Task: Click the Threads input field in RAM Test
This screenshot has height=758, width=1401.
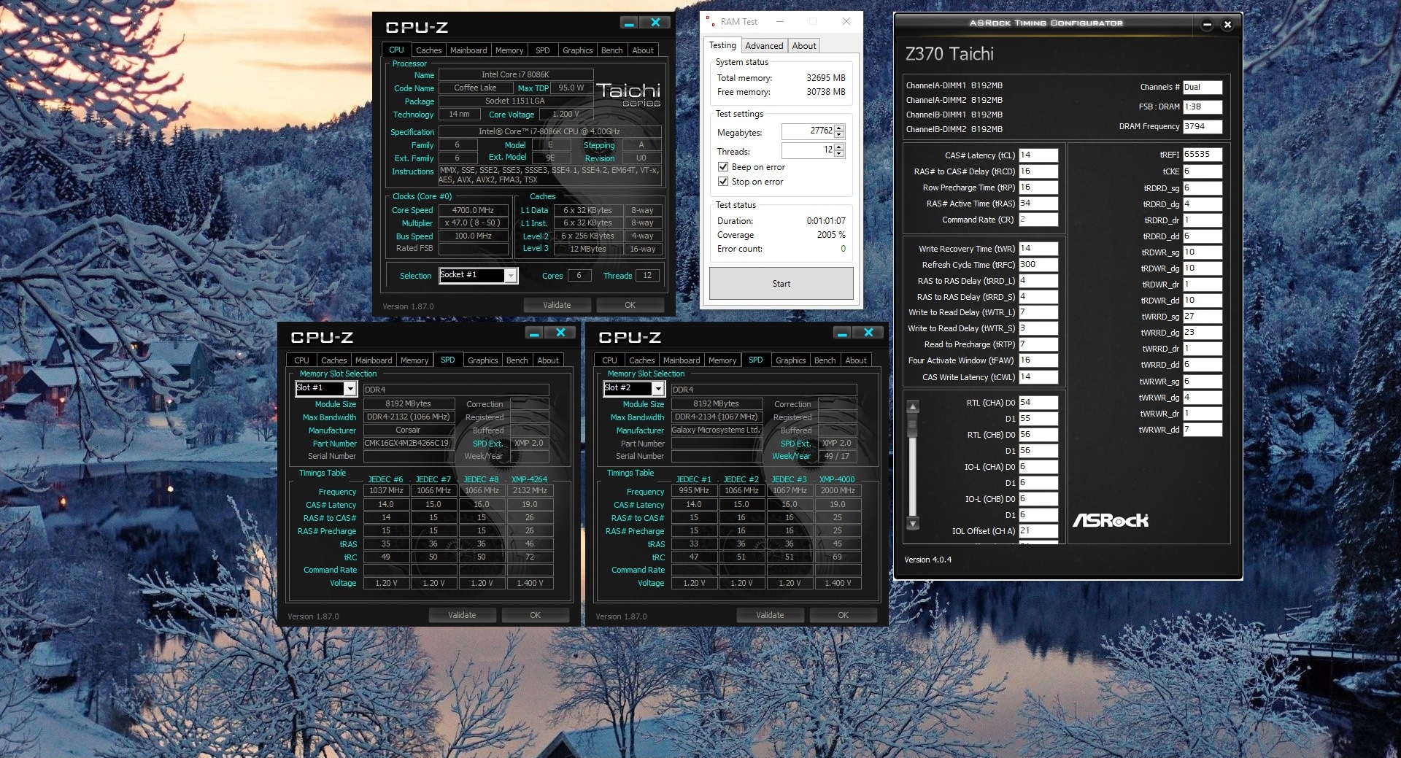Action: click(x=808, y=150)
